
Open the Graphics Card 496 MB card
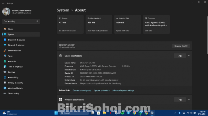[x=99, y=24]
